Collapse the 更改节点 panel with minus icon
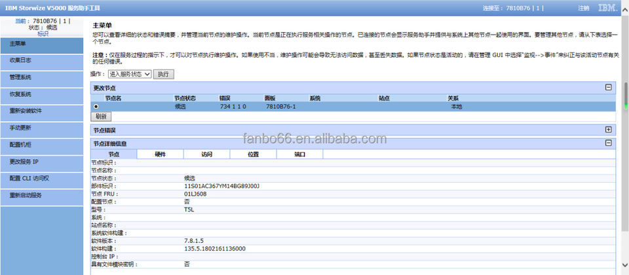 pyautogui.click(x=608, y=87)
